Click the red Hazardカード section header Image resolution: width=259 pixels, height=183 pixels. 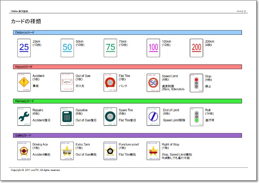pyautogui.click(x=127, y=67)
